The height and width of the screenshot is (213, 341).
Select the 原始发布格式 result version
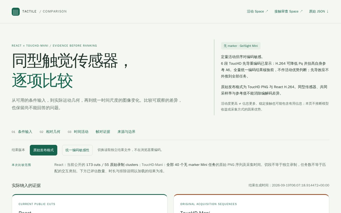click(x=43, y=150)
